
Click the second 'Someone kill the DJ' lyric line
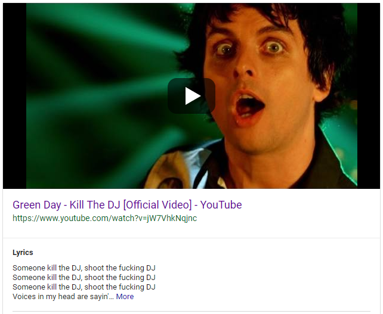[x=84, y=278]
